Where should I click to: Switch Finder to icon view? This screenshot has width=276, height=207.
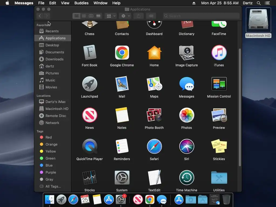pyautogui.click(x=76, y=16)
